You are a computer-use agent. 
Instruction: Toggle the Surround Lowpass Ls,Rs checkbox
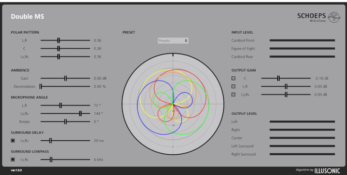(x=13, y=160)
